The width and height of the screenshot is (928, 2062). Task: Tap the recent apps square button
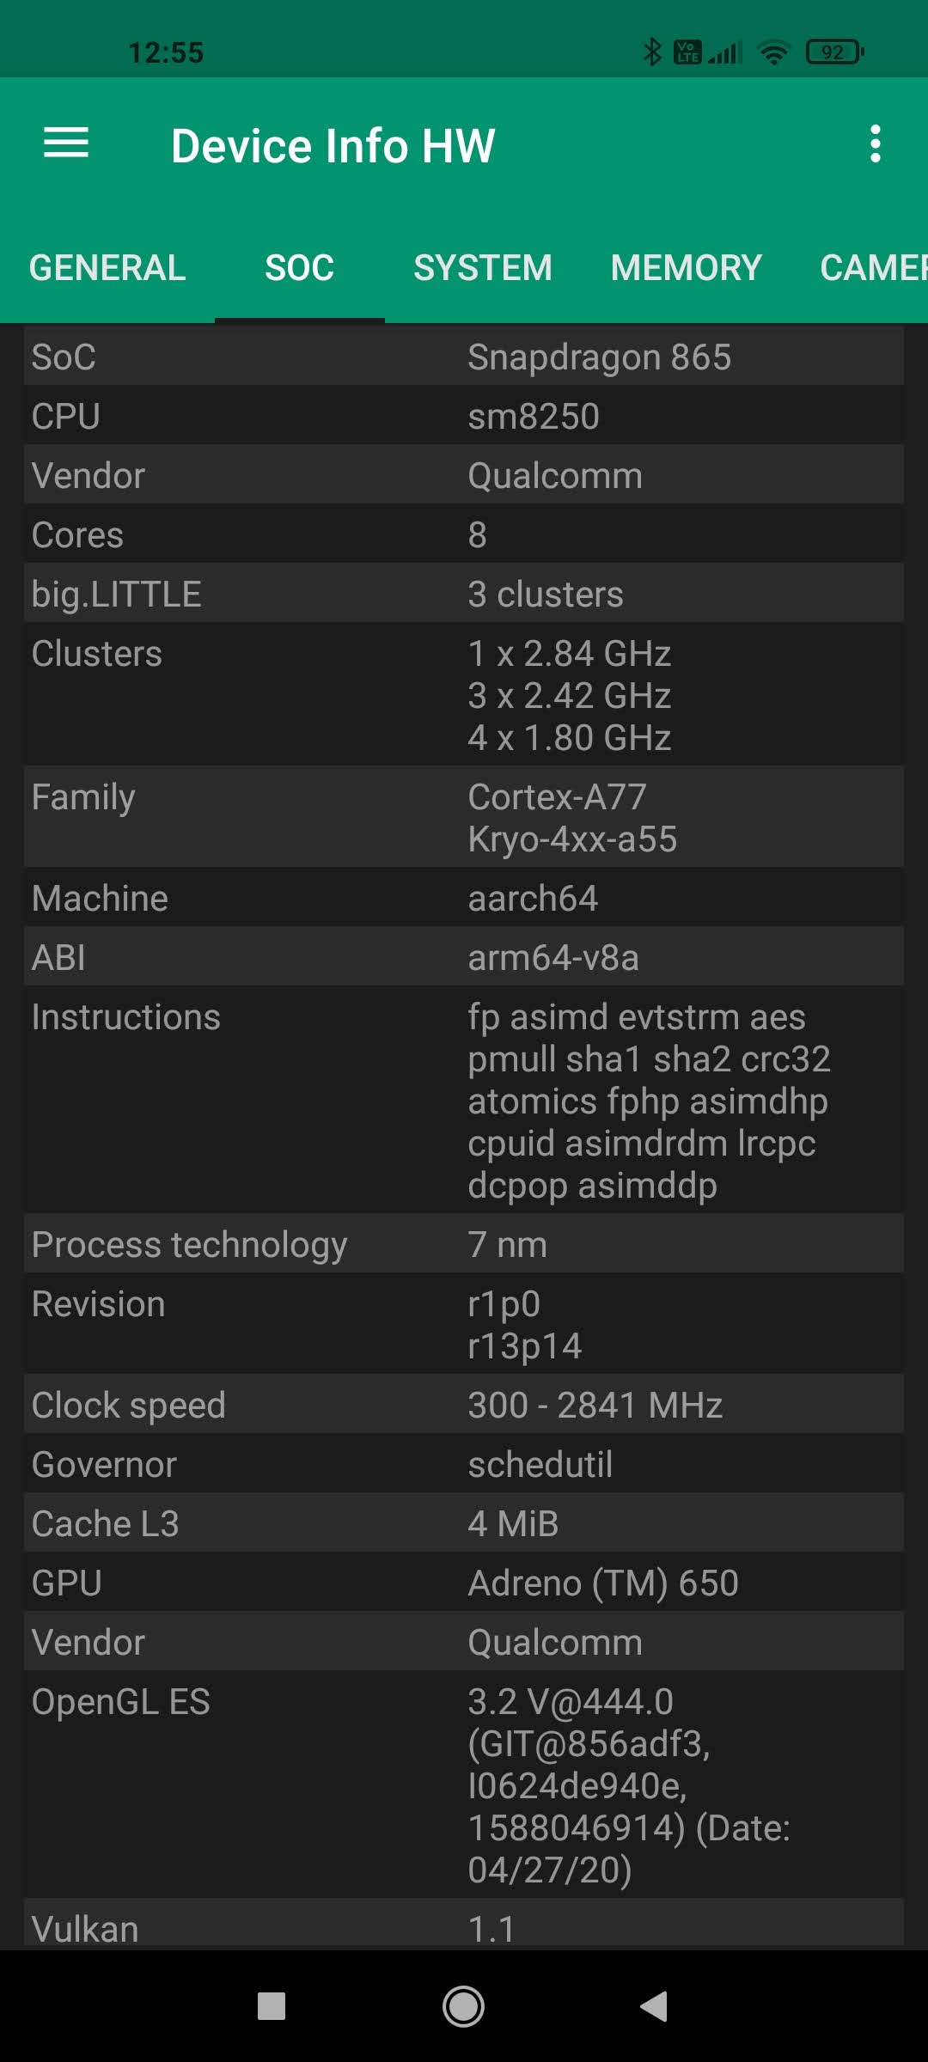pos(272,2006)
